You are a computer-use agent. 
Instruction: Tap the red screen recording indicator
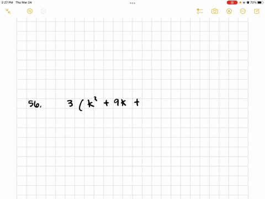tap(232, 3)
